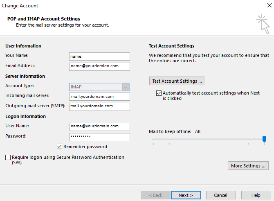This screenshot has height=201, width=274.
Task: Go to the Next step
Action: [x=186, y=195]
